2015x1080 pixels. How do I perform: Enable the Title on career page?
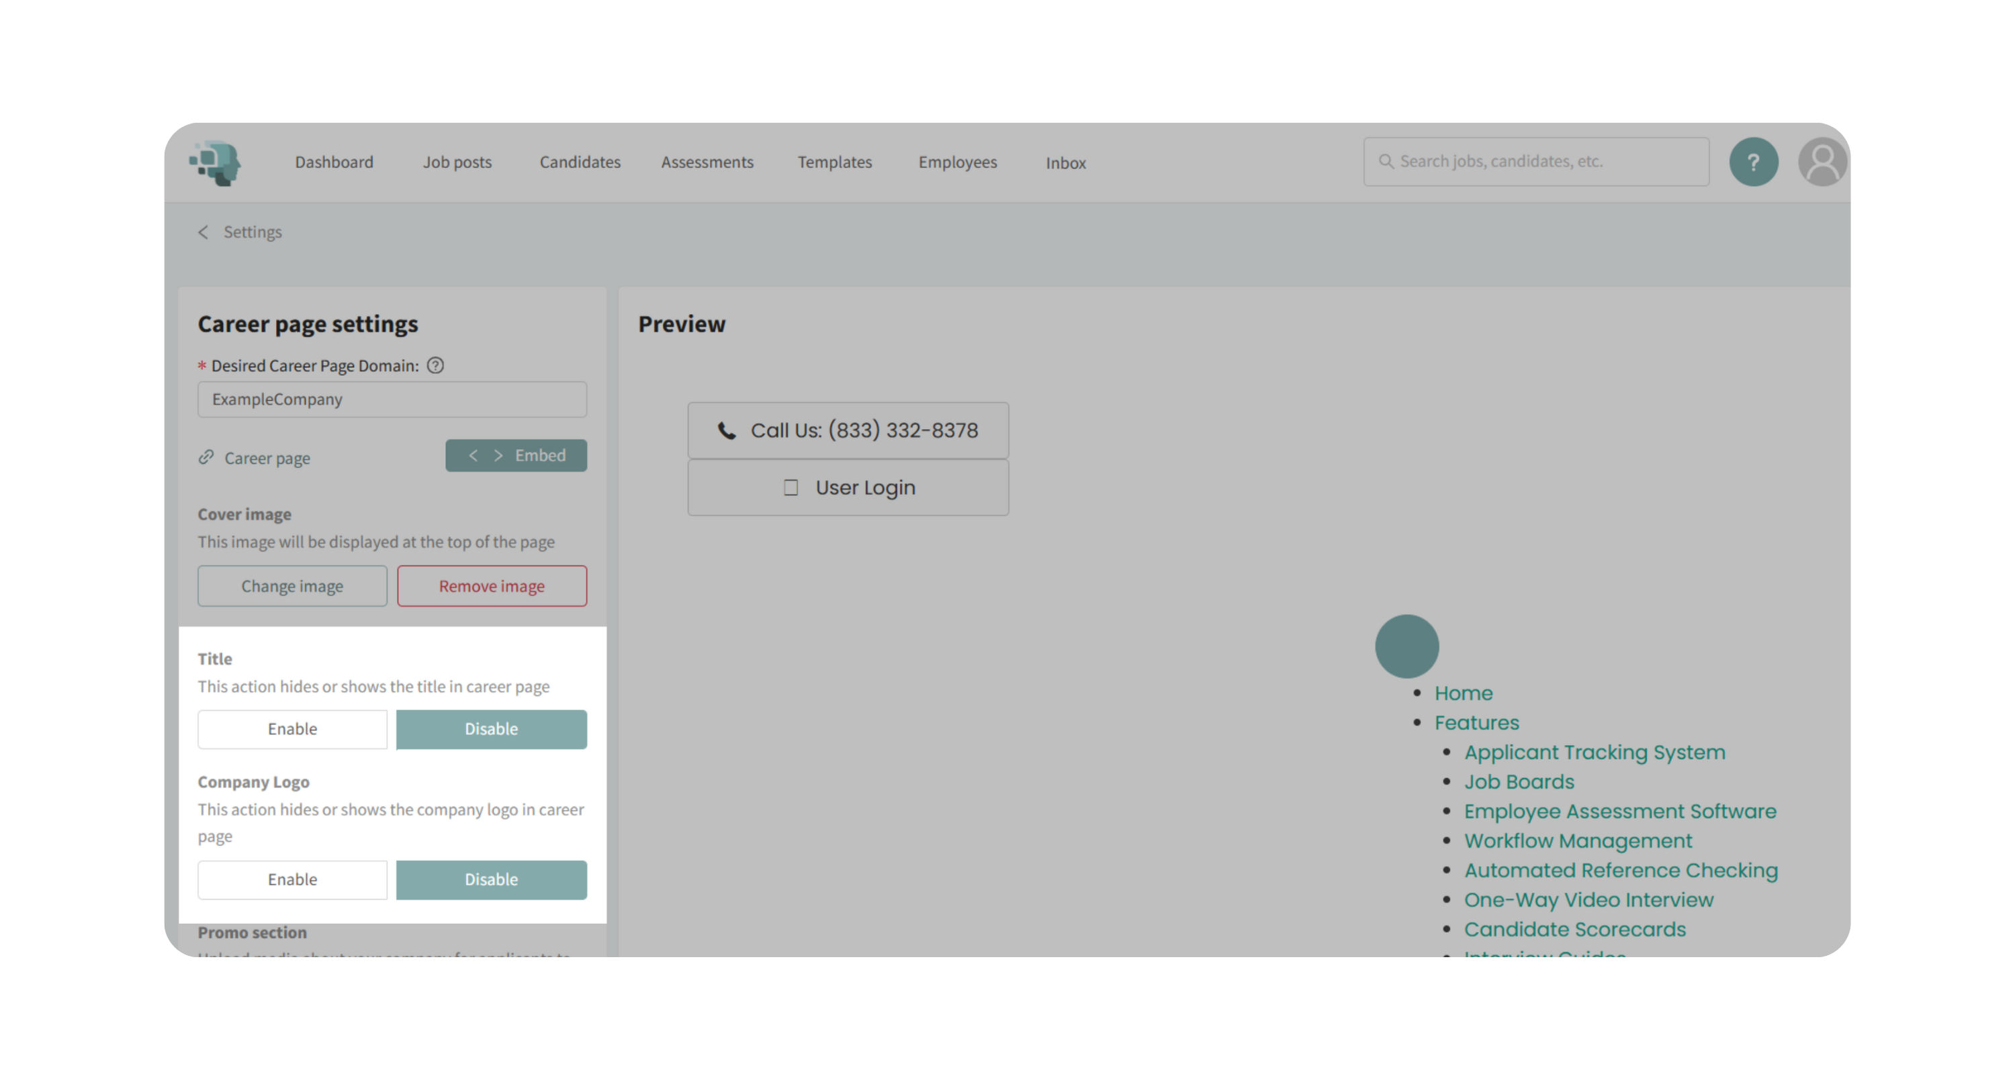292,729
